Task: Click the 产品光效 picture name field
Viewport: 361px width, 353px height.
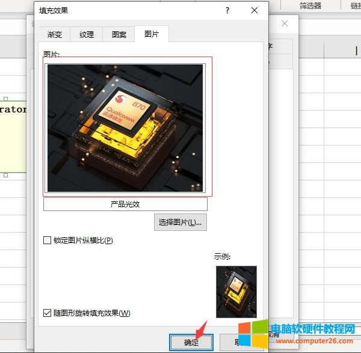Action: 125,204
